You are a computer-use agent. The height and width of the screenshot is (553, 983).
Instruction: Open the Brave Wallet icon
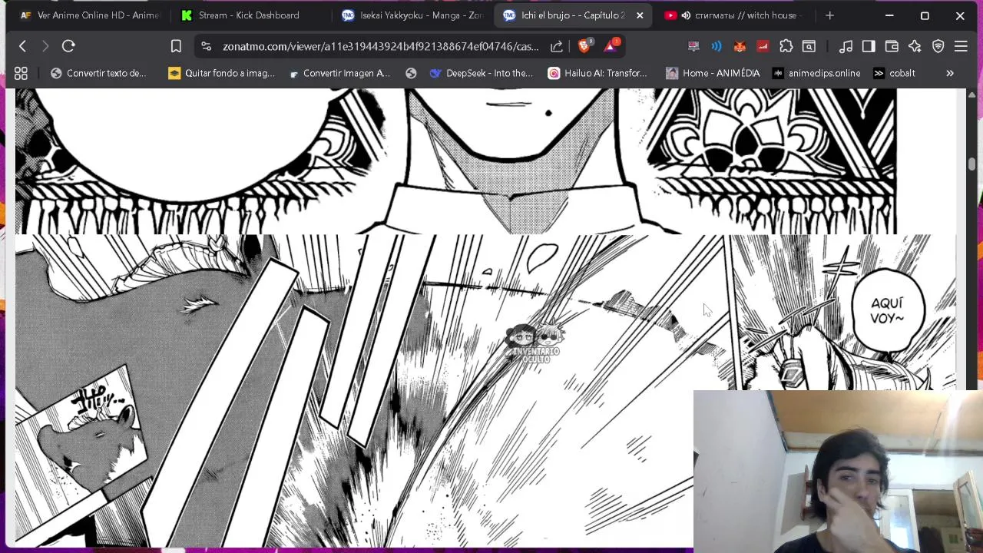[892, 46]
